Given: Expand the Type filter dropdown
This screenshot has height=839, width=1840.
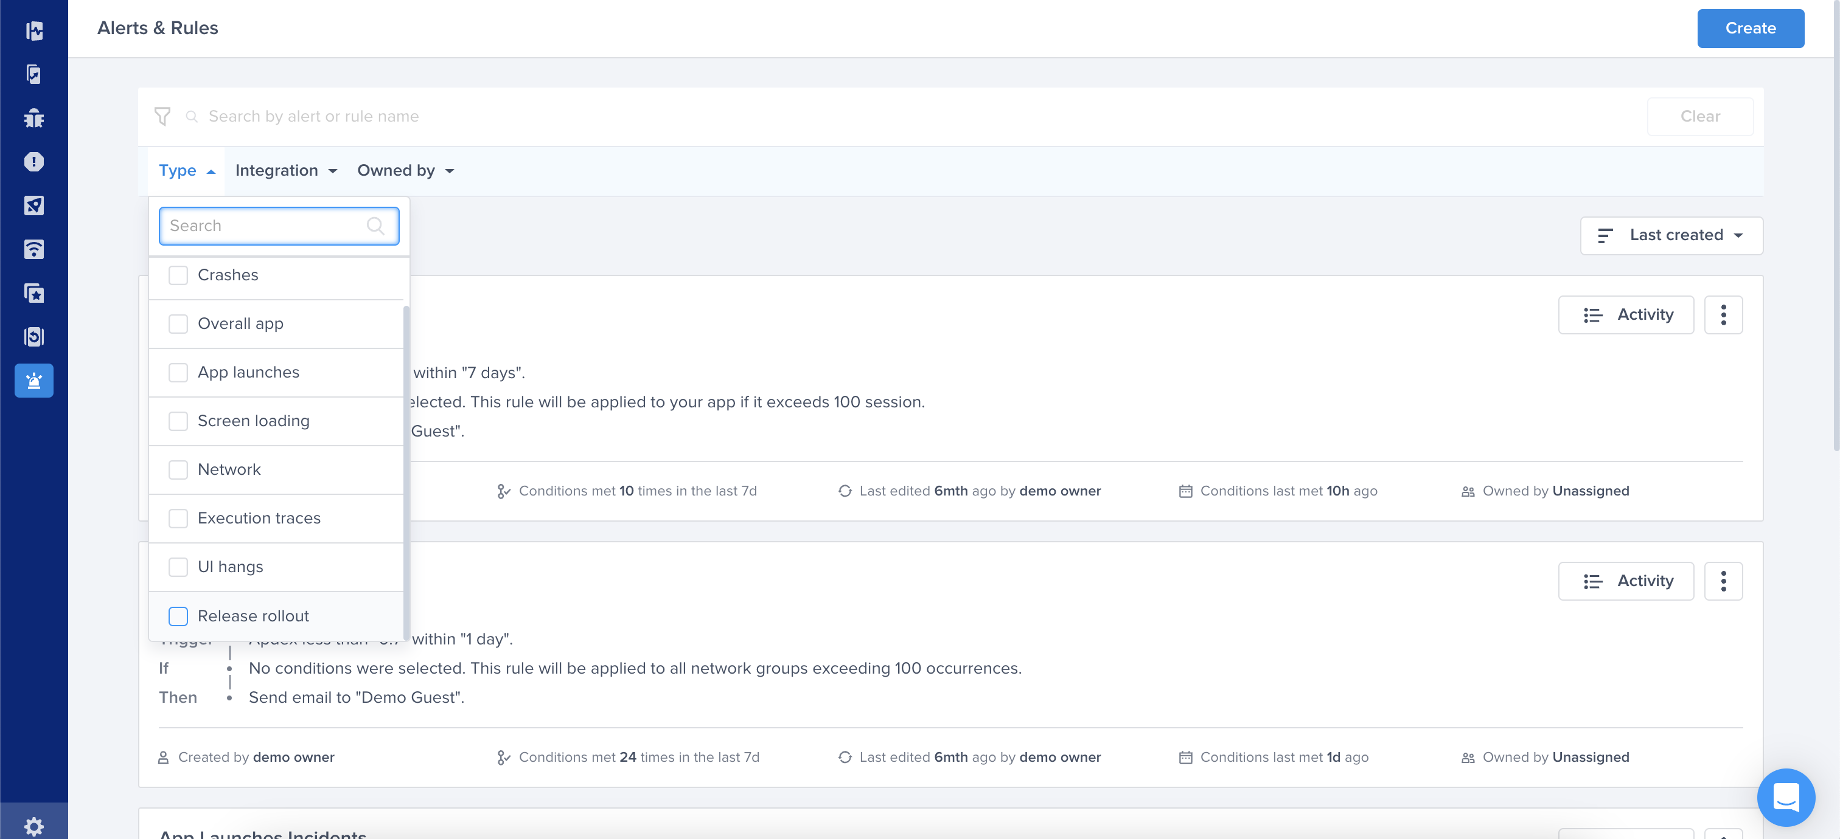Looking at the screenshot, I should click(186, 170).
